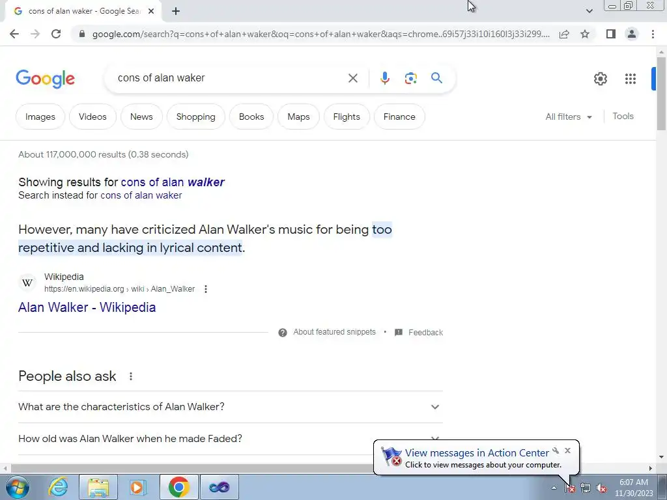Show hidden tray icons arrow

pyautogui.click(x=554, y=488)
